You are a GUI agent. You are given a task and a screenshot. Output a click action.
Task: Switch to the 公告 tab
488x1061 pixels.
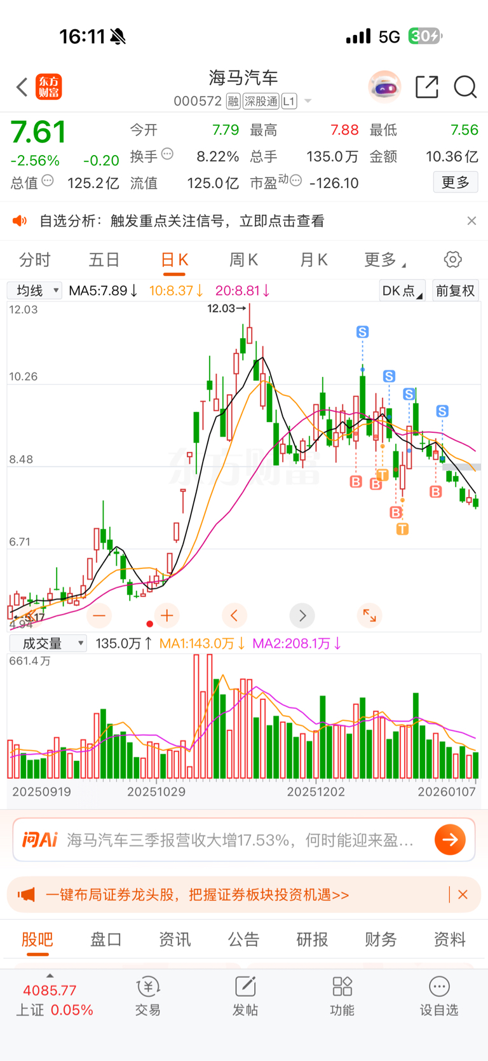[x=243, y=940]
